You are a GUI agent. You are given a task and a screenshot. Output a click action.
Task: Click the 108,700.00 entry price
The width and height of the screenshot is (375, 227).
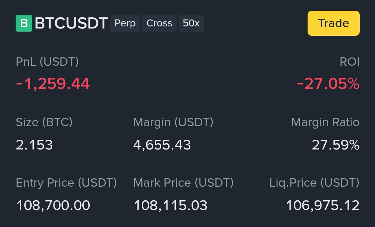[x=53, y=205]
